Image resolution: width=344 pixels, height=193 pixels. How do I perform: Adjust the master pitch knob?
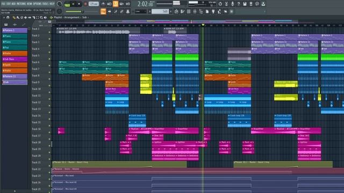tap(59, 11)
